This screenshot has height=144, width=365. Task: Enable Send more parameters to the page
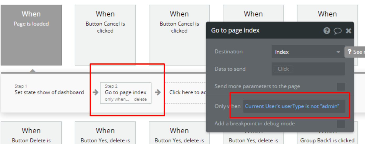pos(341,87)
